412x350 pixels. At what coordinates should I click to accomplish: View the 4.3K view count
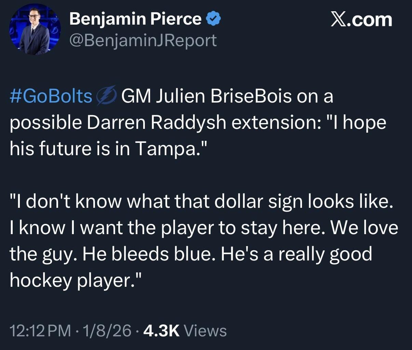(161, 331)
